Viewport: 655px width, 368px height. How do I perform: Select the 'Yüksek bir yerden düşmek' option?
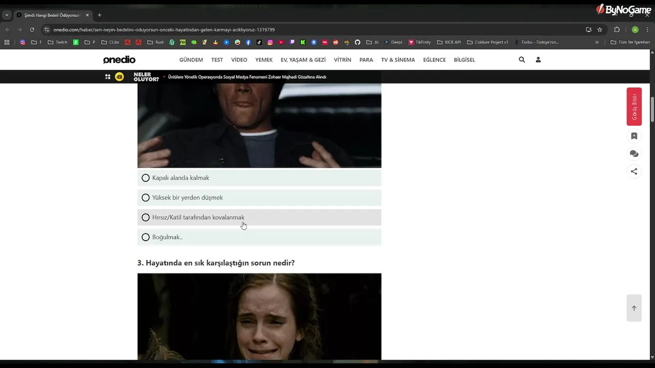[259, 198]
